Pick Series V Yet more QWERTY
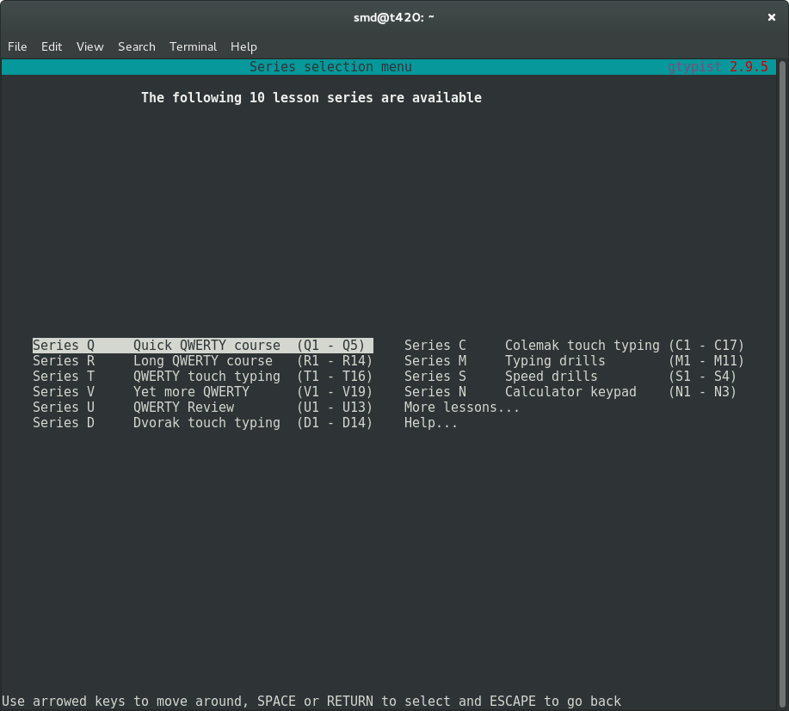The width and height of the screenshot is (789, 711). point(202,392)
